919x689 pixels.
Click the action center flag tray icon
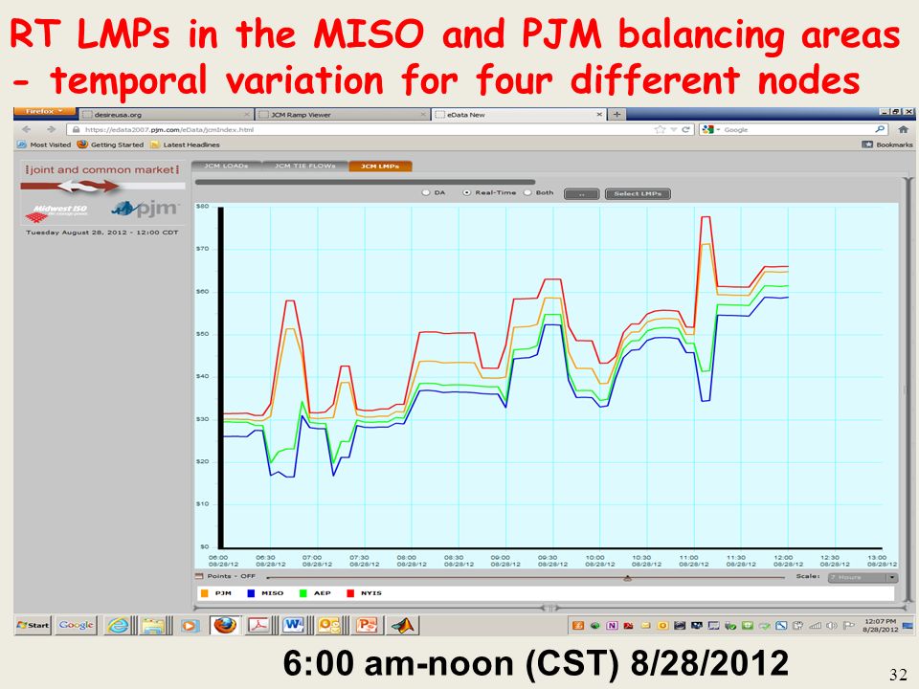click(847, 626)
